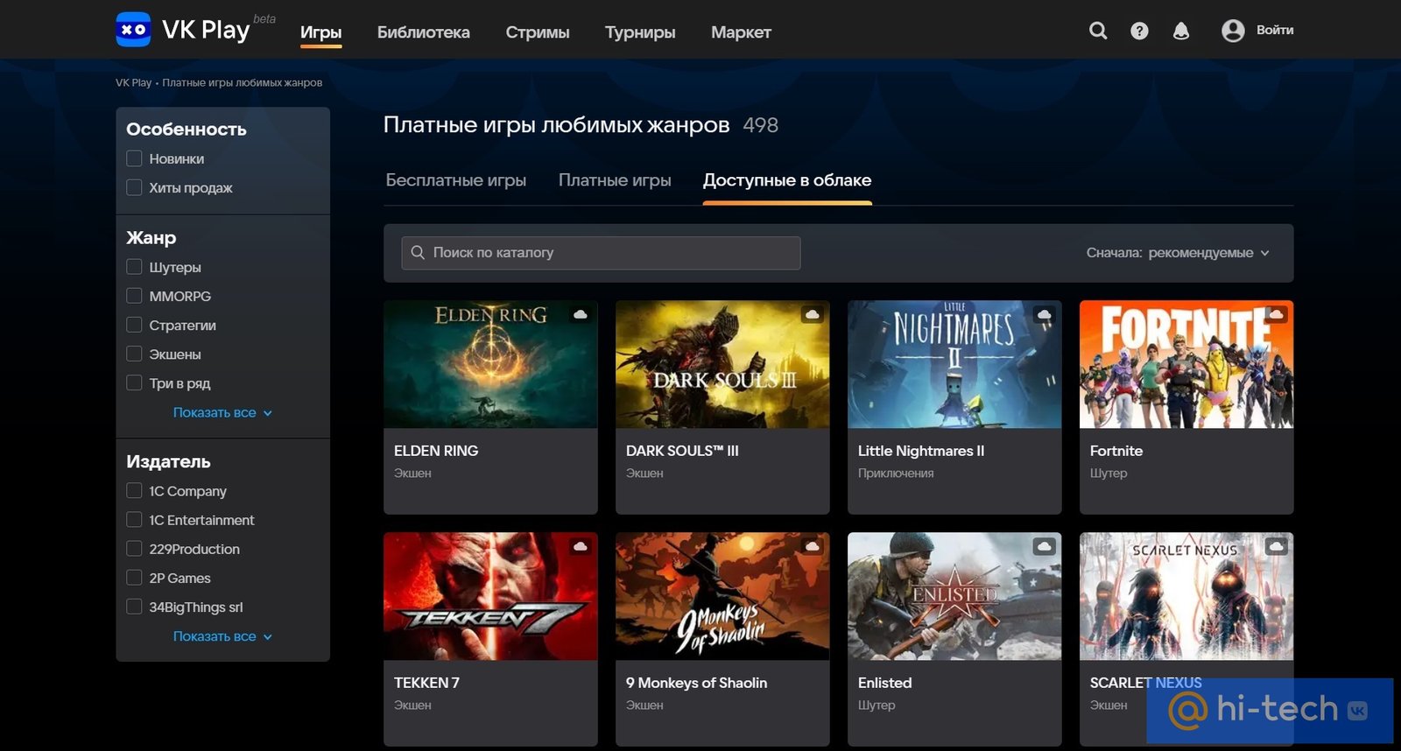Check the 1C Entertainment publisher
Viewport: 1401px width, 751px height.
click(x=134, y=520)
